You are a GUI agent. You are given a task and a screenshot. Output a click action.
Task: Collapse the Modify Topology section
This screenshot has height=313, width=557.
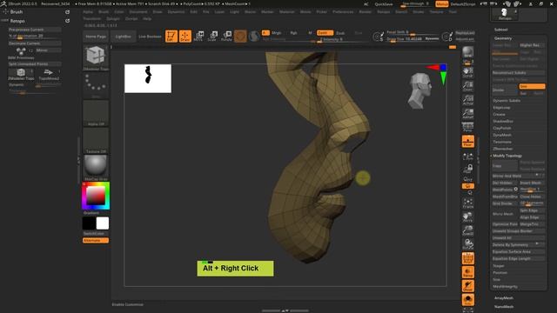507,156
